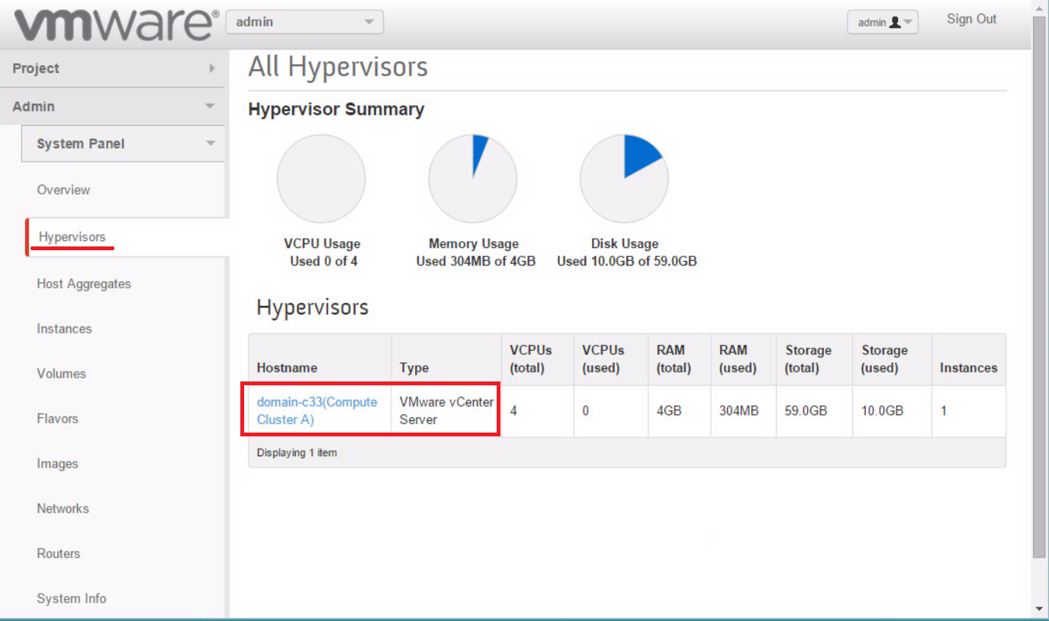Viewport: 1049px width, 621px height.
Task: Open the Images page
Action: click(x=57, y=464)
